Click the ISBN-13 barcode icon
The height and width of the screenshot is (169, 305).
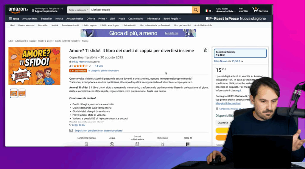188,144
